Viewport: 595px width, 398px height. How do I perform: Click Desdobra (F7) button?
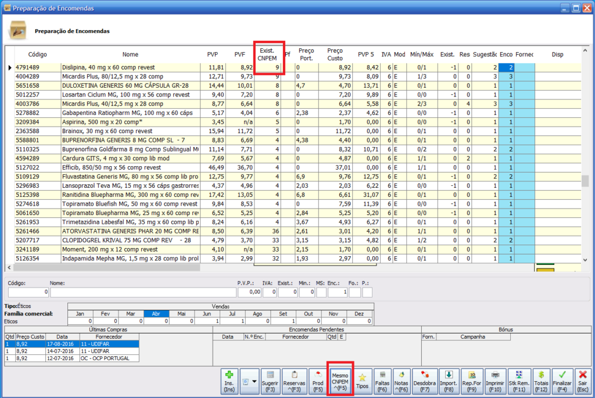(x=424, y=381)
